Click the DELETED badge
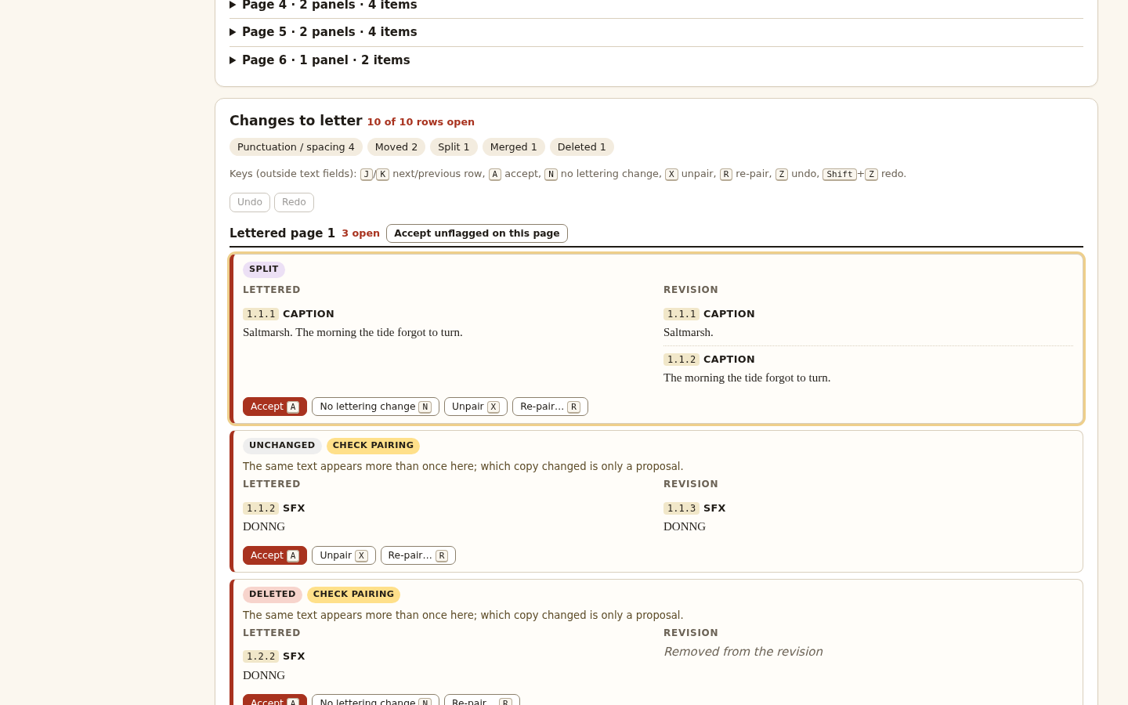 (x=273, y=595)
